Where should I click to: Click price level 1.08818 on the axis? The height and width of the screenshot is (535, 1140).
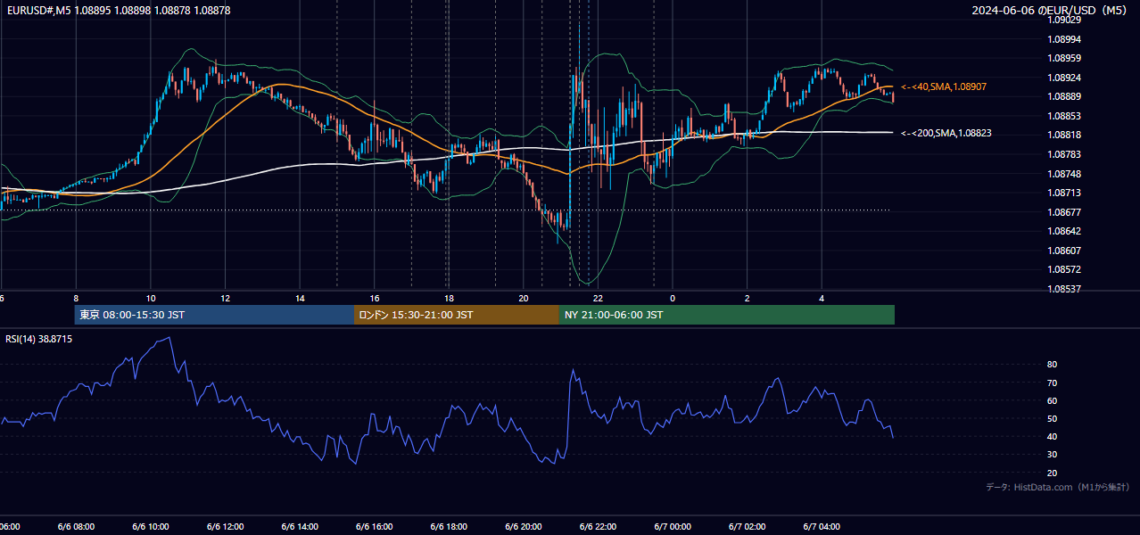click(1066, 135)
